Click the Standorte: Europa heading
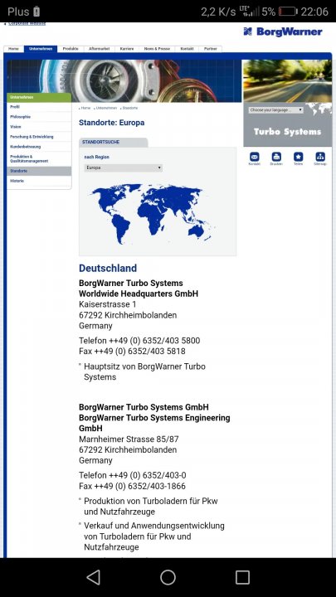The image size is (336, 597). pyautogui.click(x=112, y=123)
